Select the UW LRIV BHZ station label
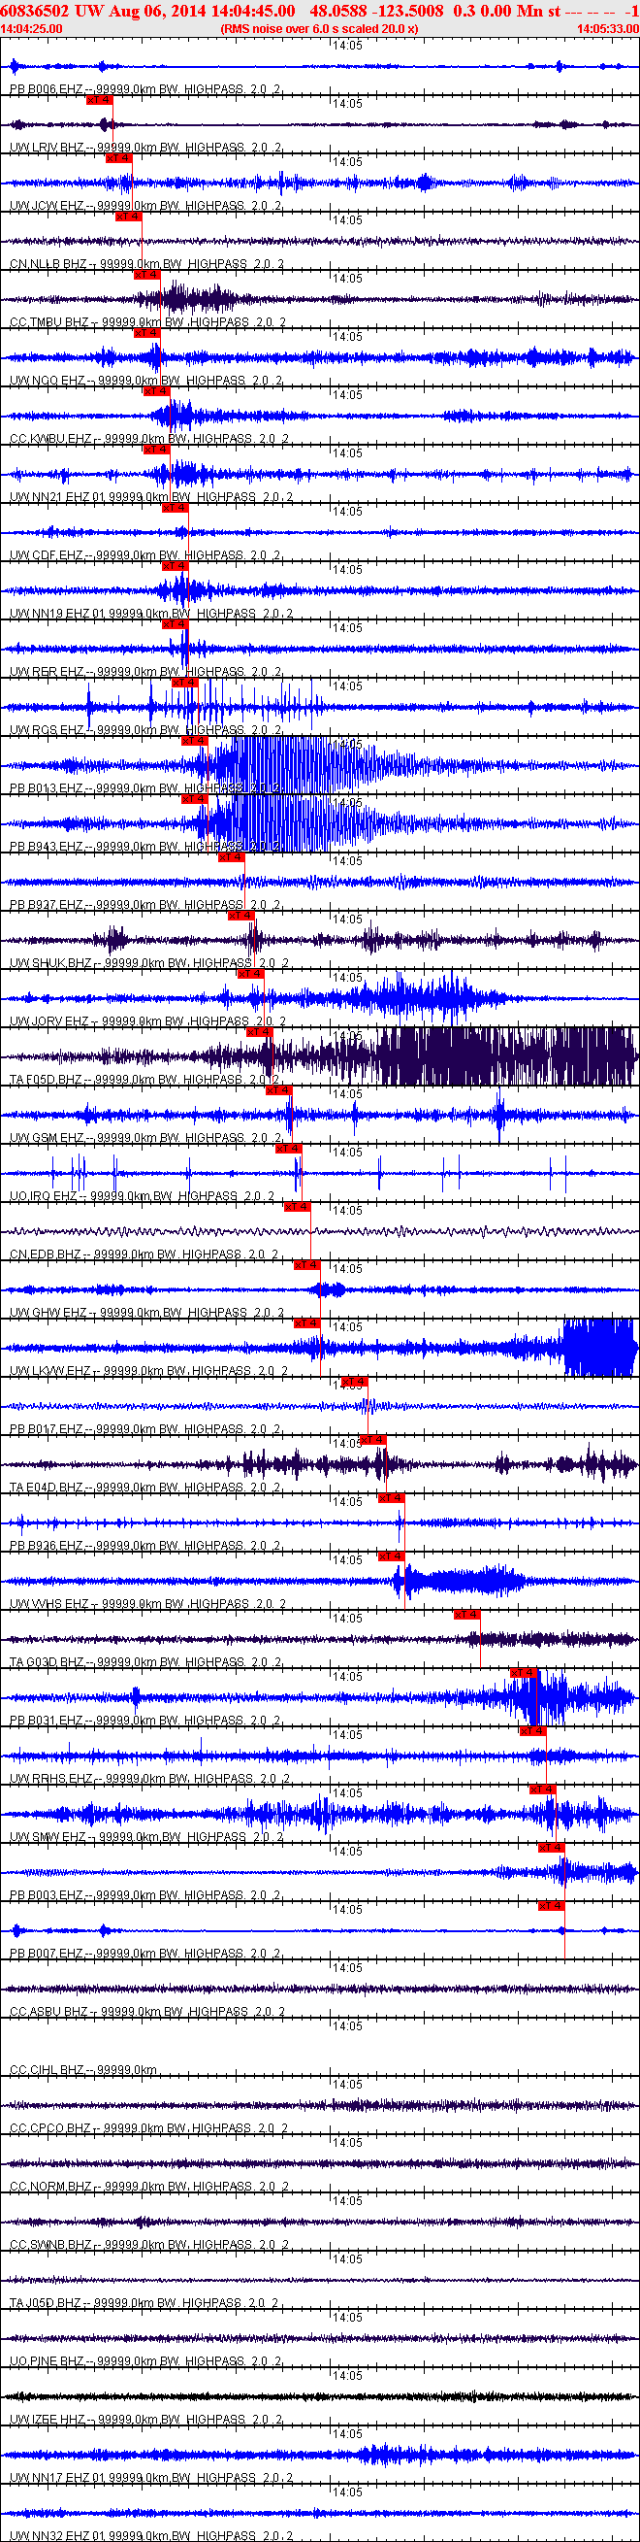This screenshot has width=640, height=2542. click(x=146, y=148)
